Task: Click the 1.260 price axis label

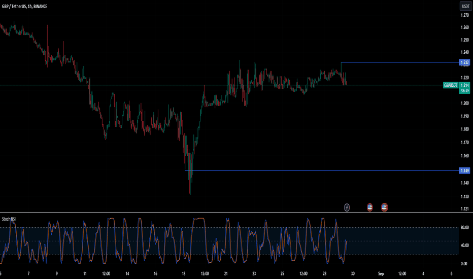Action: coord(464,27)
